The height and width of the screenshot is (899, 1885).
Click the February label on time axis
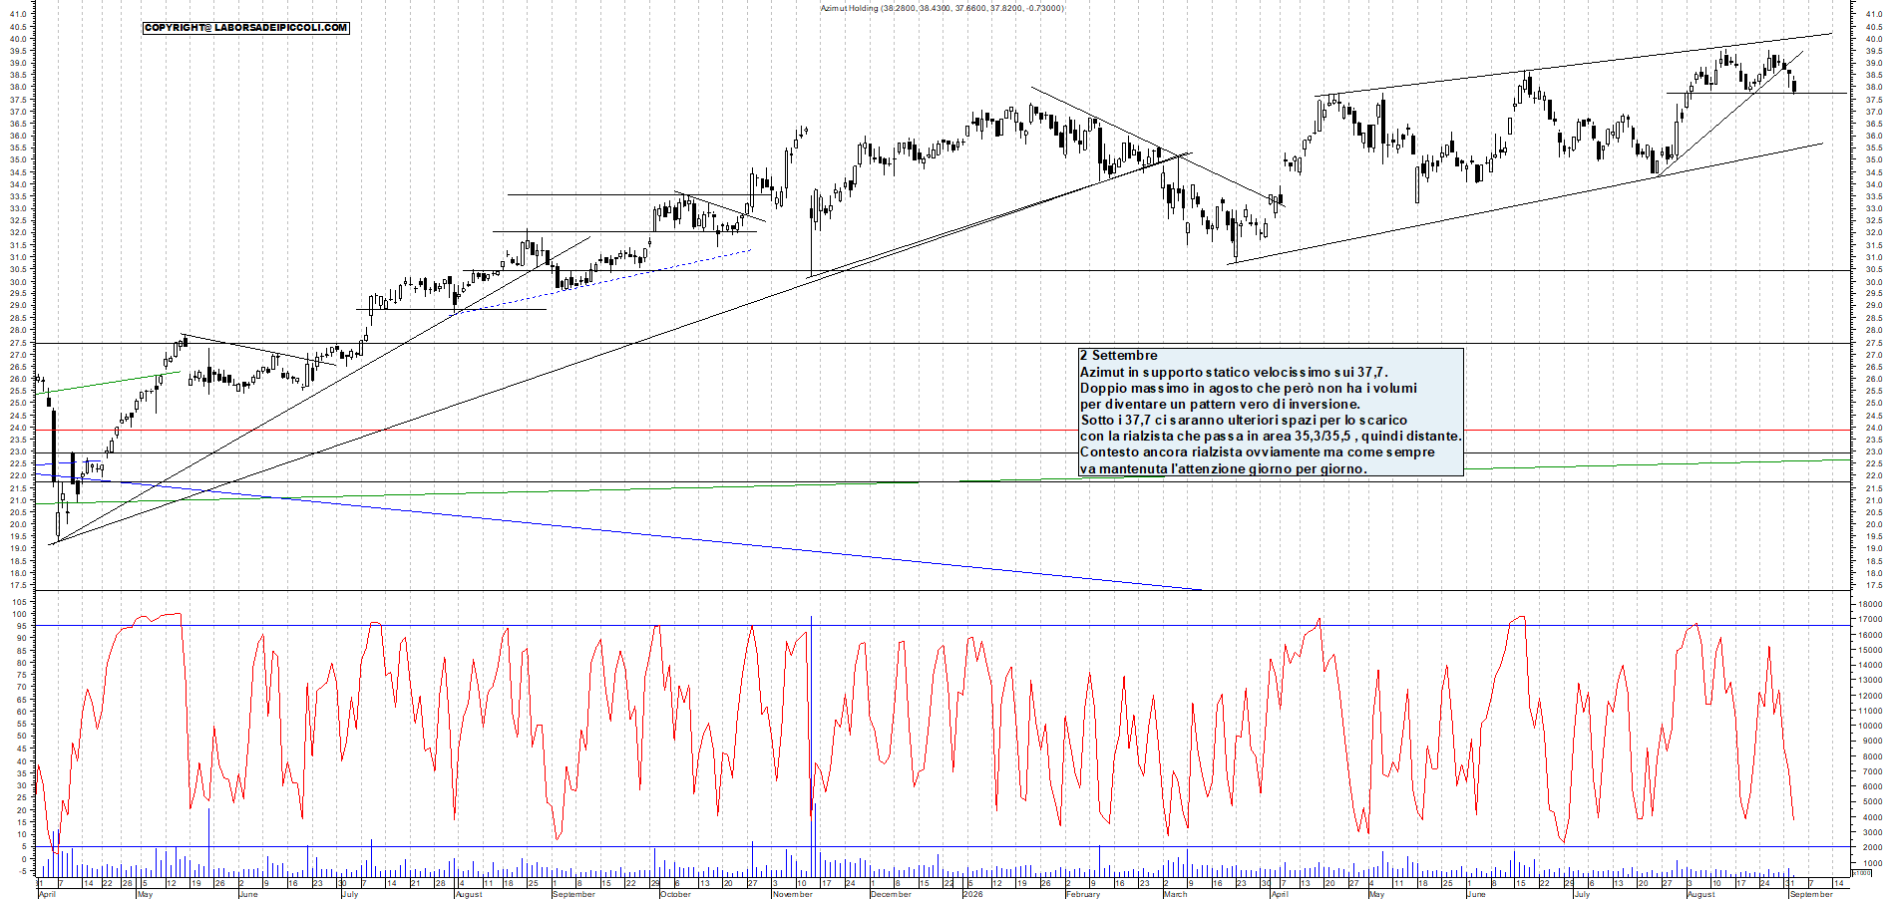coord(1083,894)
